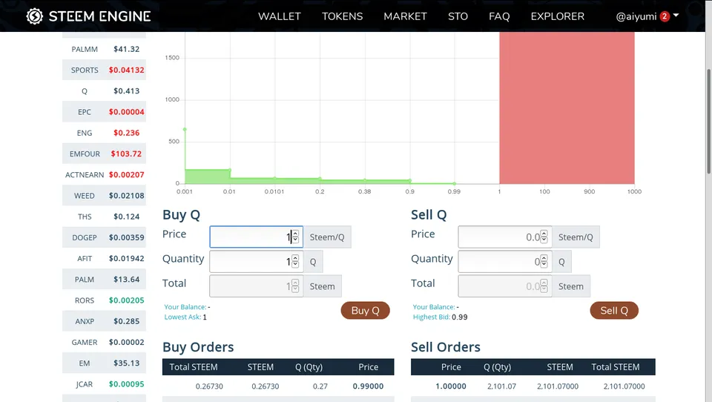Select the PALM token priced $13.64
This screenshot has width=712, height=402.
coord(104,280)
